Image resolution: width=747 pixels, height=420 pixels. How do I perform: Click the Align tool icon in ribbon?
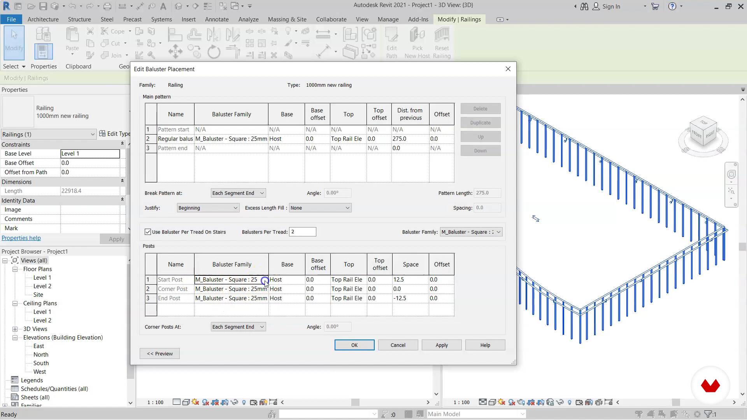click(175, 35)
